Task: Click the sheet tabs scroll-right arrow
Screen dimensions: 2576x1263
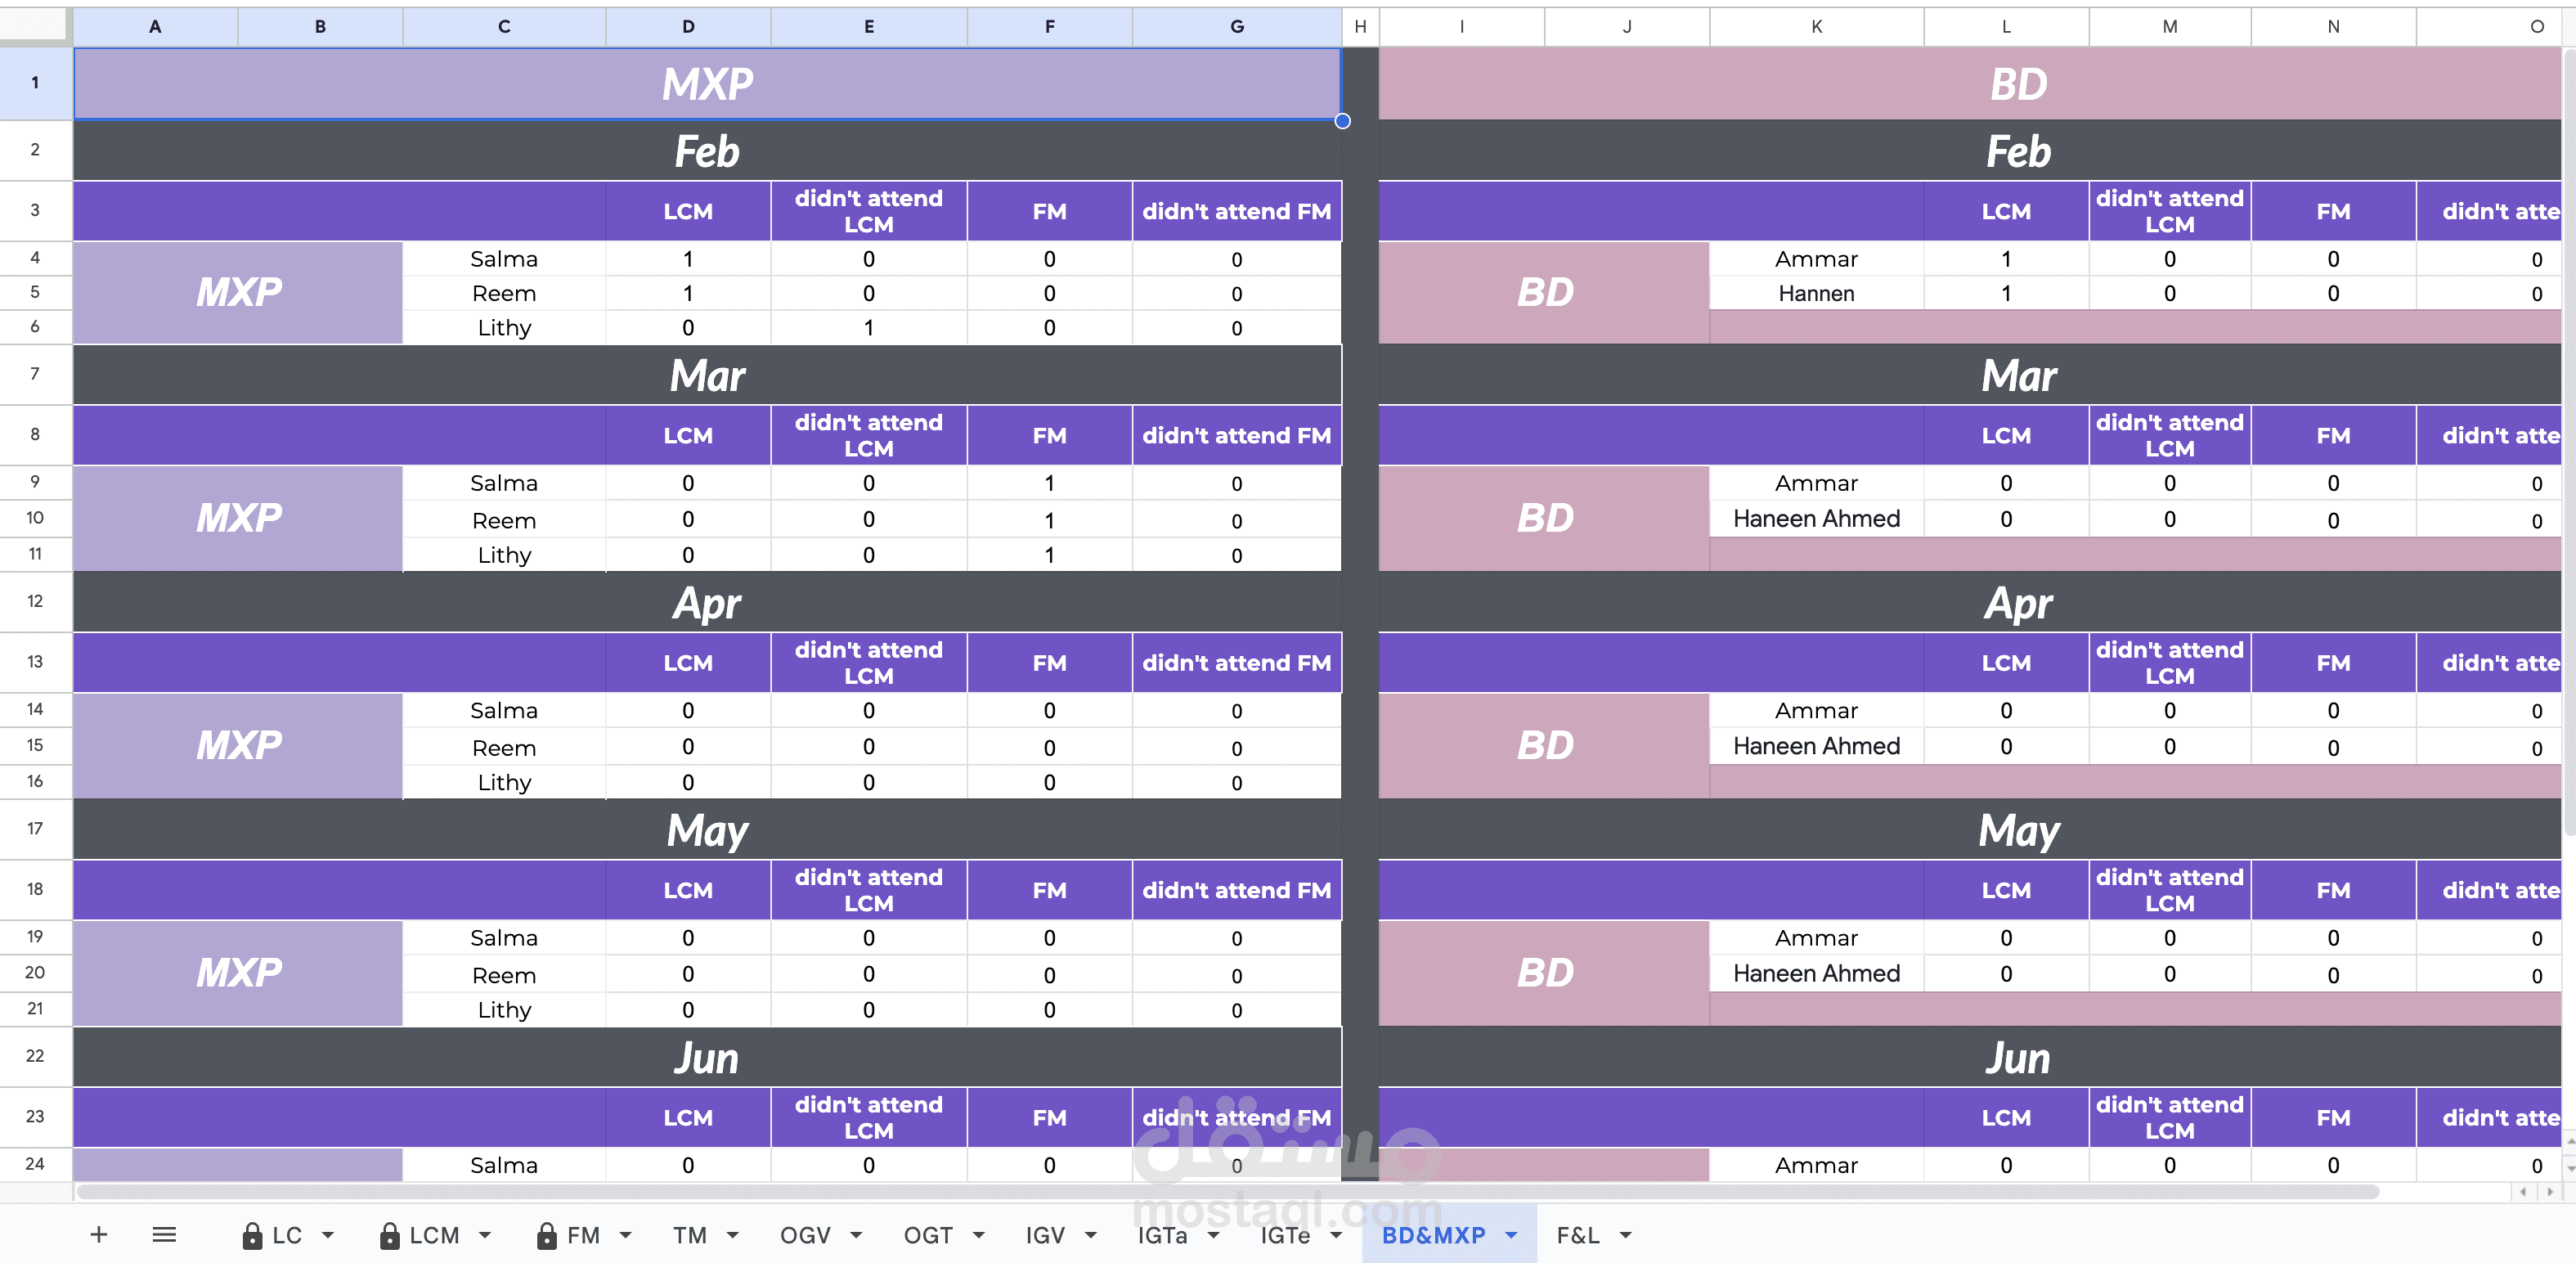Action: pos(2549,1192)
